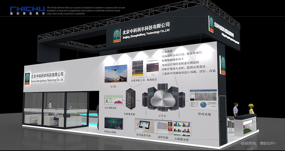285x151 pixels.
Task: Click Beijing Zhongkelifeng Technology Co.,Ltd on top fascia
Action: point(146,33)
